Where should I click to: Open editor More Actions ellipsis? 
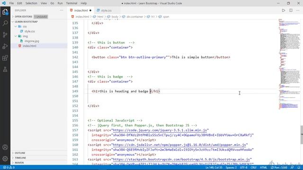click(298, 10)
